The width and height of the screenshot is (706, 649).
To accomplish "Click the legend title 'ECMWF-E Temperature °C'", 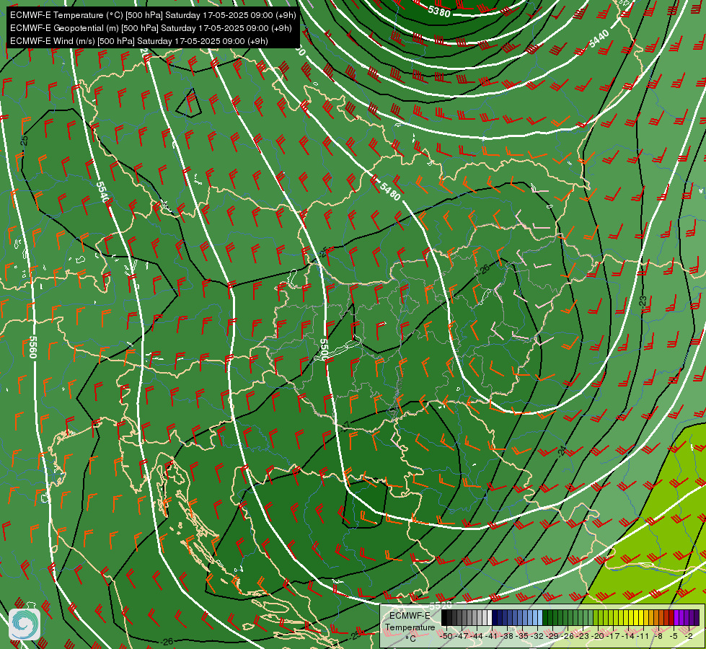I will click(410, 627).
